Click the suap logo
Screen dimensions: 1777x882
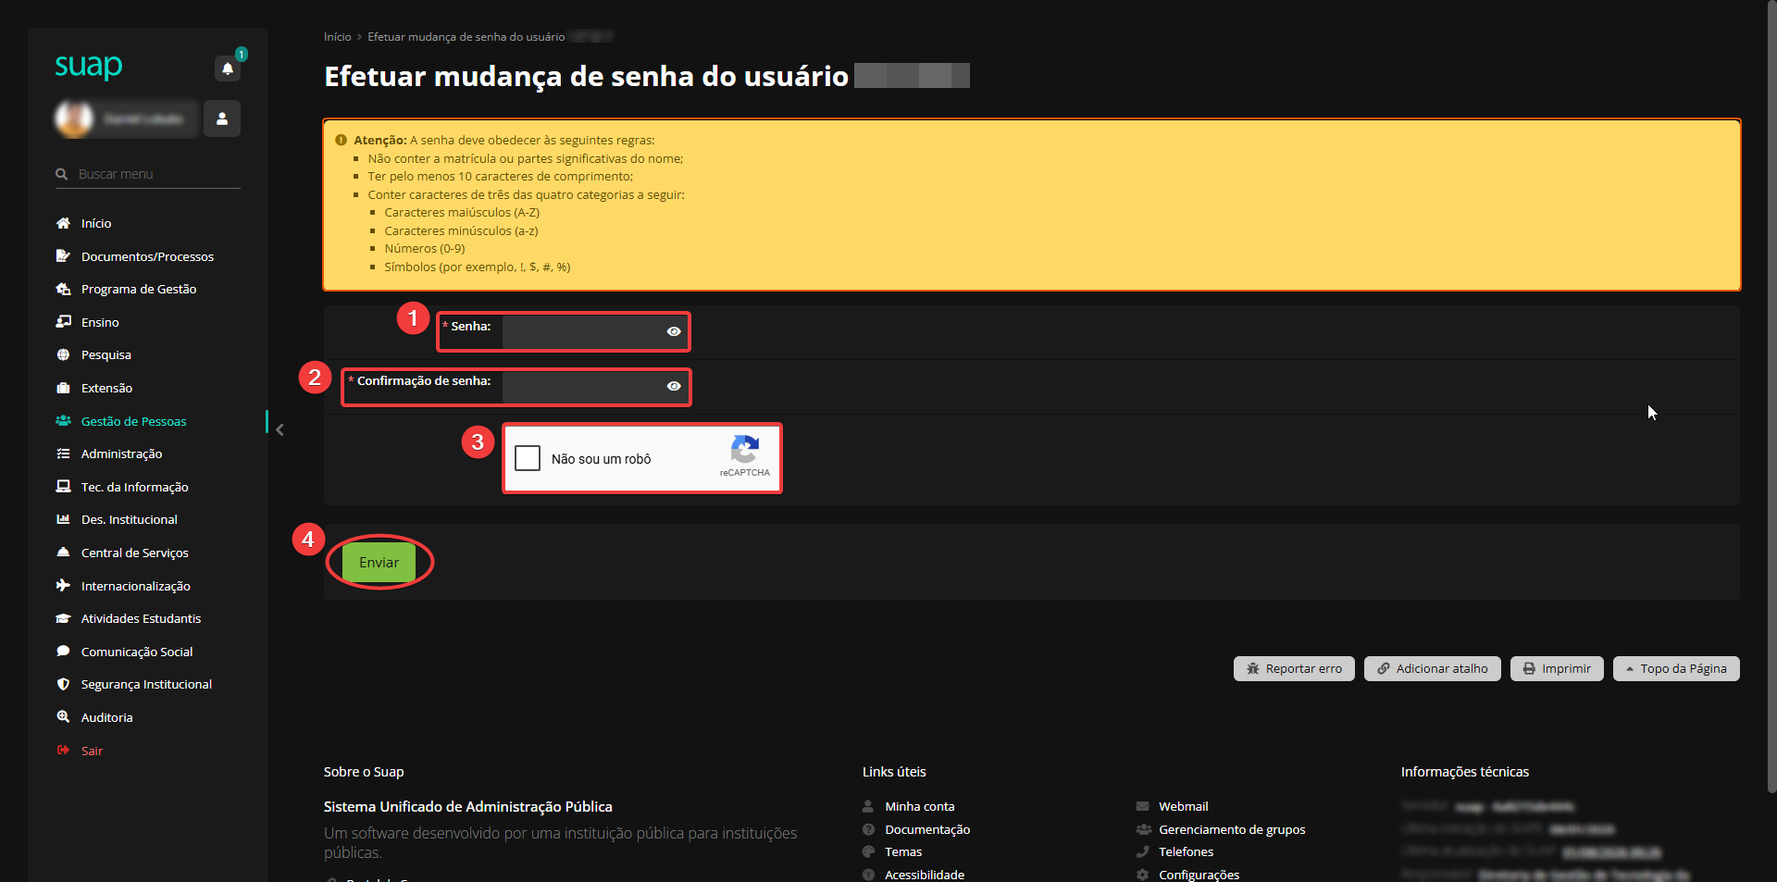coord(89,66)
